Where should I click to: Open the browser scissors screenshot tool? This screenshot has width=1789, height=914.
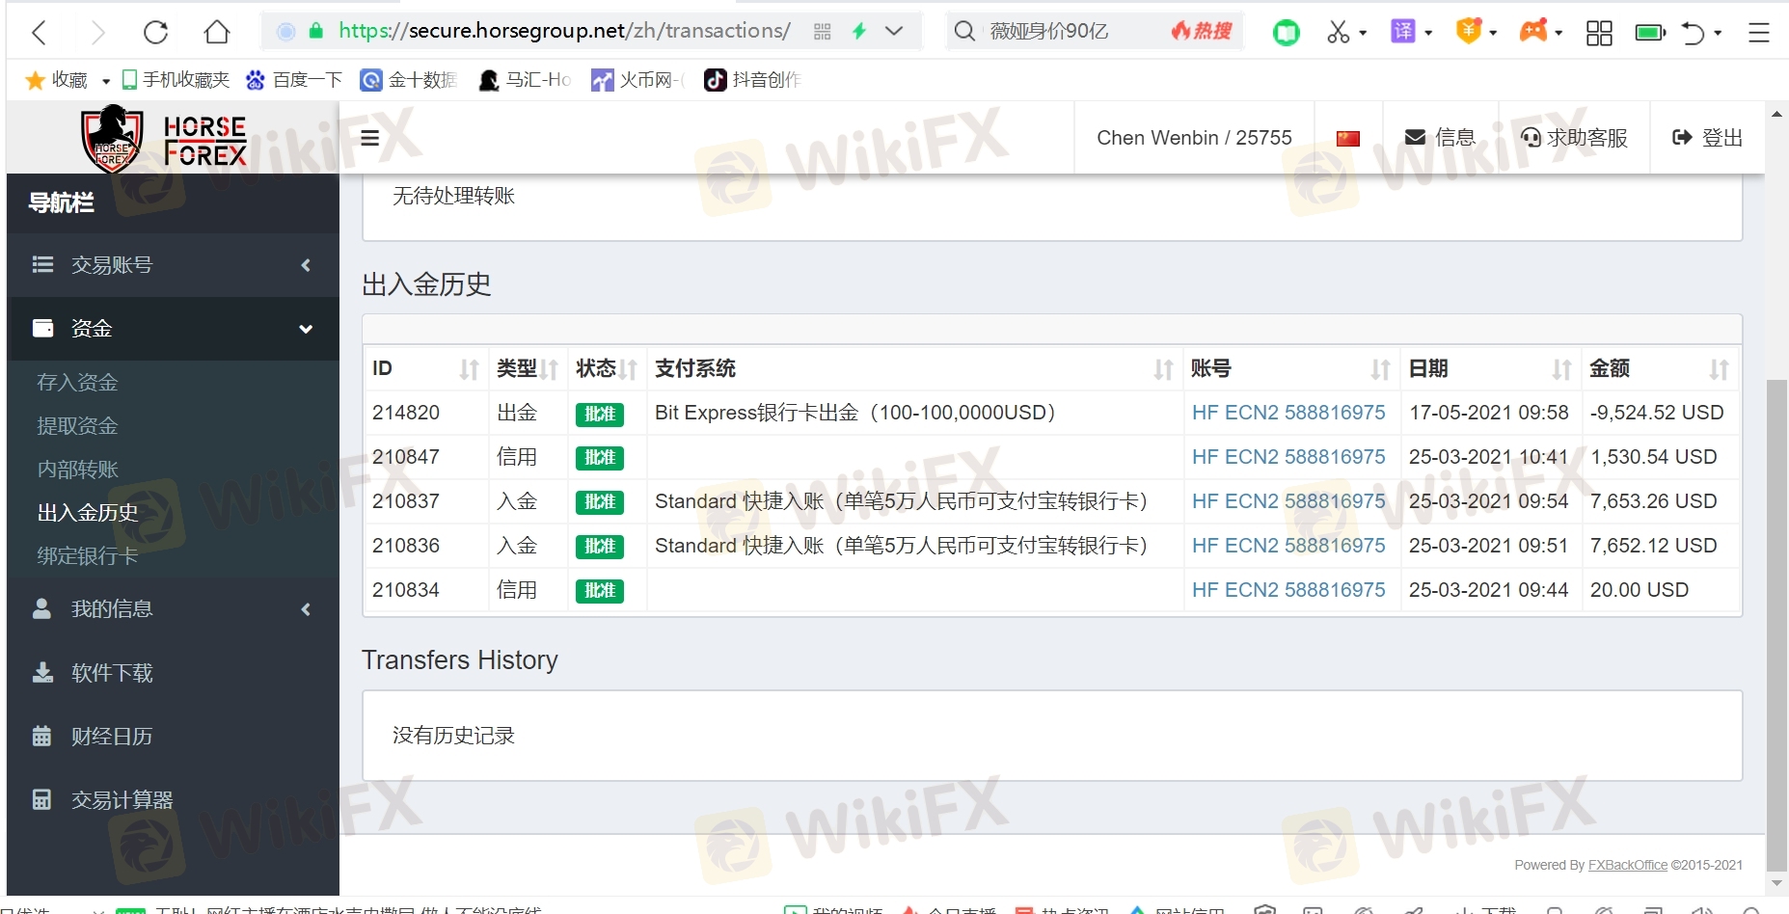click(x=1338, y=33)
